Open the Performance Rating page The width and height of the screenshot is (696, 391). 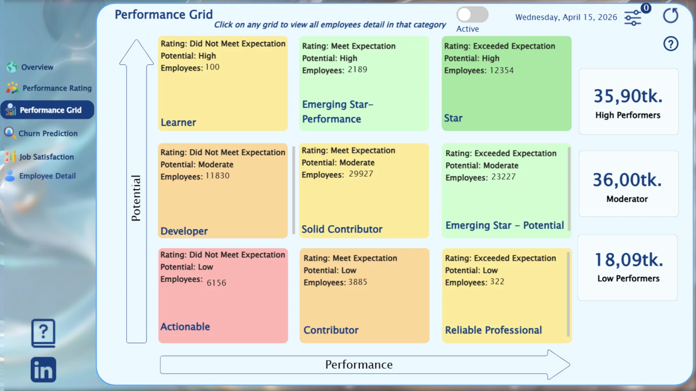[x=57, y=88]
